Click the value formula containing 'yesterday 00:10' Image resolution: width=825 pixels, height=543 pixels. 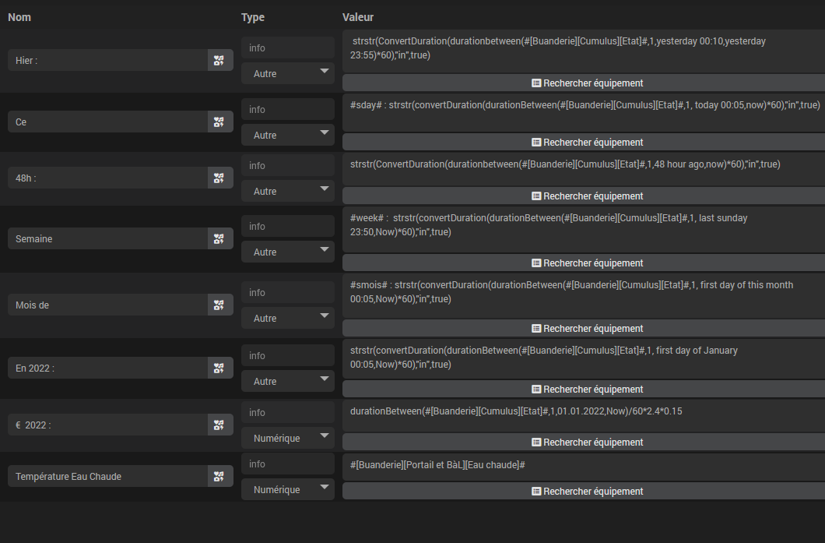pos(584,51)
